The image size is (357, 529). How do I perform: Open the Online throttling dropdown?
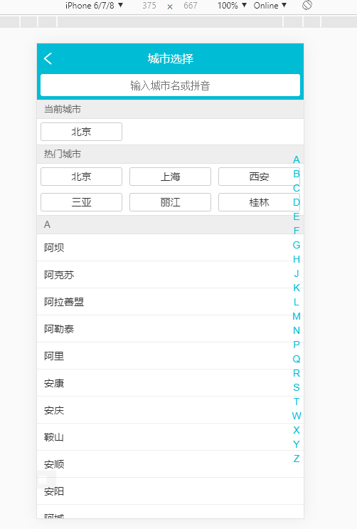click(270, 6)
